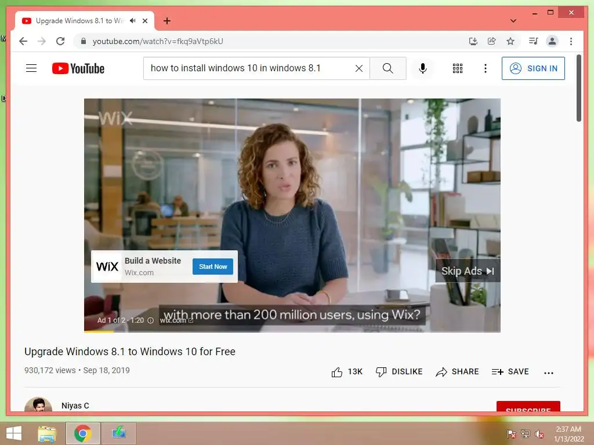
Task: Open the YouTube apps grid
Action: (458, 68)
